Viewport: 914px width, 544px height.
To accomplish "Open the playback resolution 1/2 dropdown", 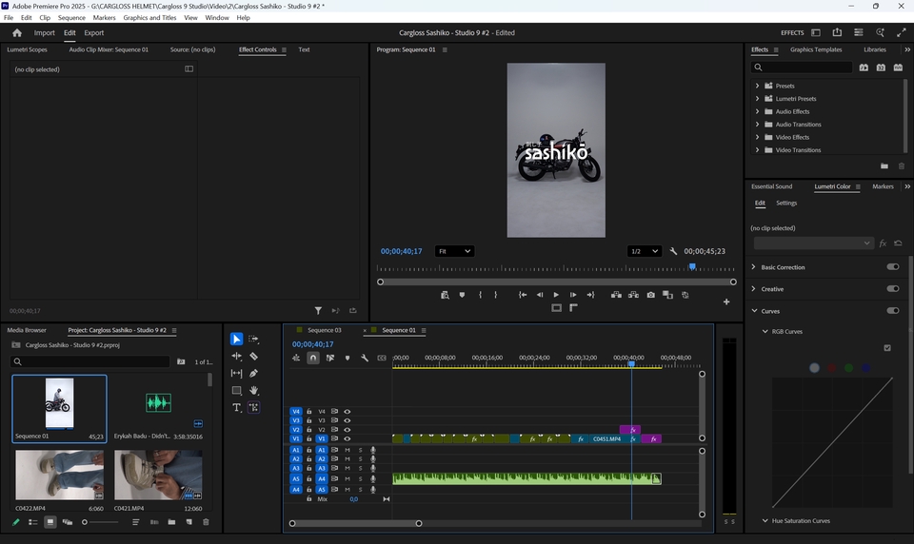I will pos(644,251).
